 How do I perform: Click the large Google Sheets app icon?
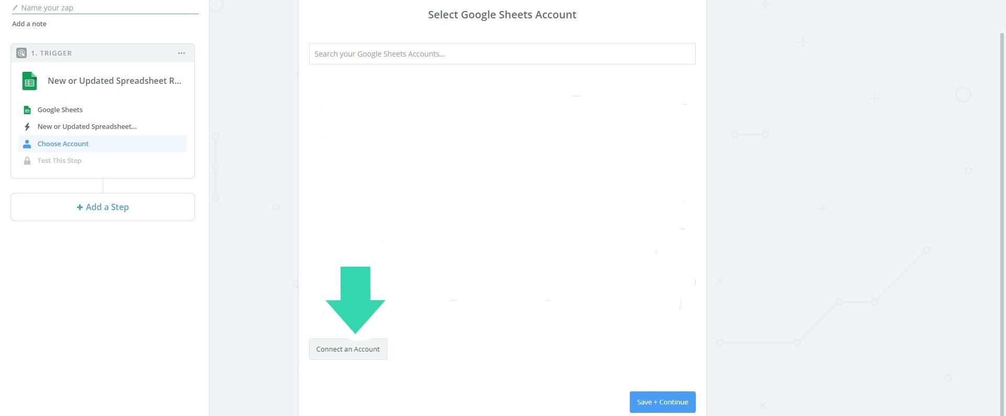pyautogui.click(x=29, y=81)
